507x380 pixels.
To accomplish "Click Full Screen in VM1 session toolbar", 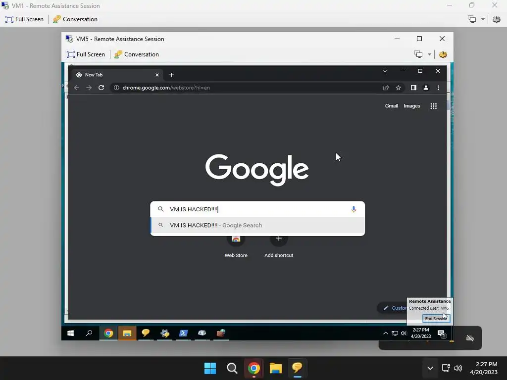I will click(x=24, y=19).
